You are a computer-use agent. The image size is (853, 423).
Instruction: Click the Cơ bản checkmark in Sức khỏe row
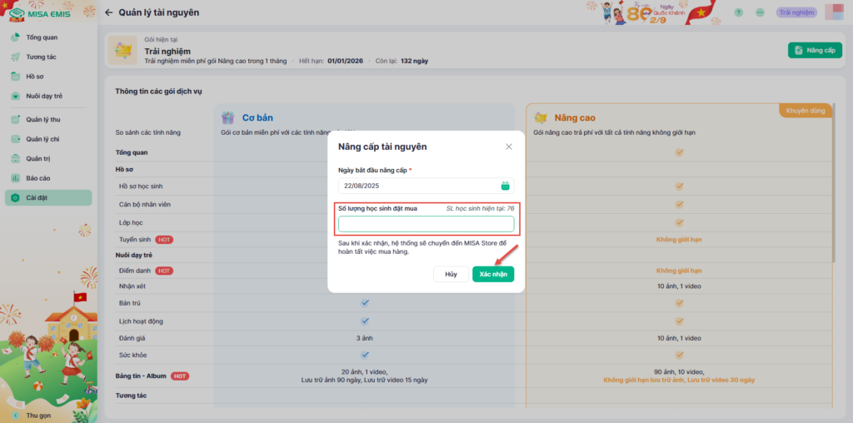click(365, 355)
